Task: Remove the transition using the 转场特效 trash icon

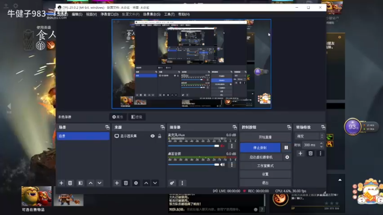Action: (310, 153)
